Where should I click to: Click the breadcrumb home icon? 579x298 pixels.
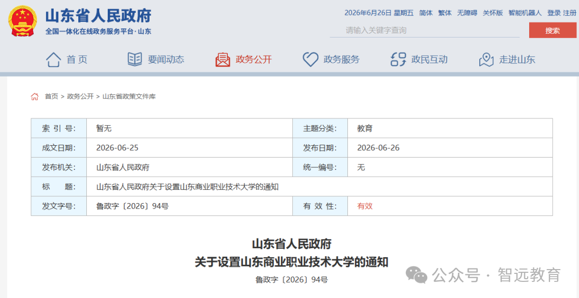pos(35,97)
